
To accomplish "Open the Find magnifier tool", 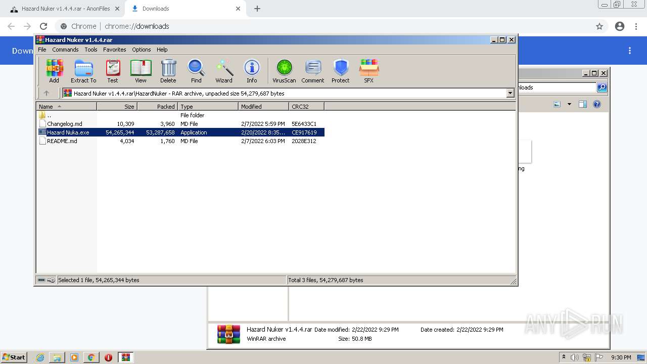I will [x=196, y=71].
